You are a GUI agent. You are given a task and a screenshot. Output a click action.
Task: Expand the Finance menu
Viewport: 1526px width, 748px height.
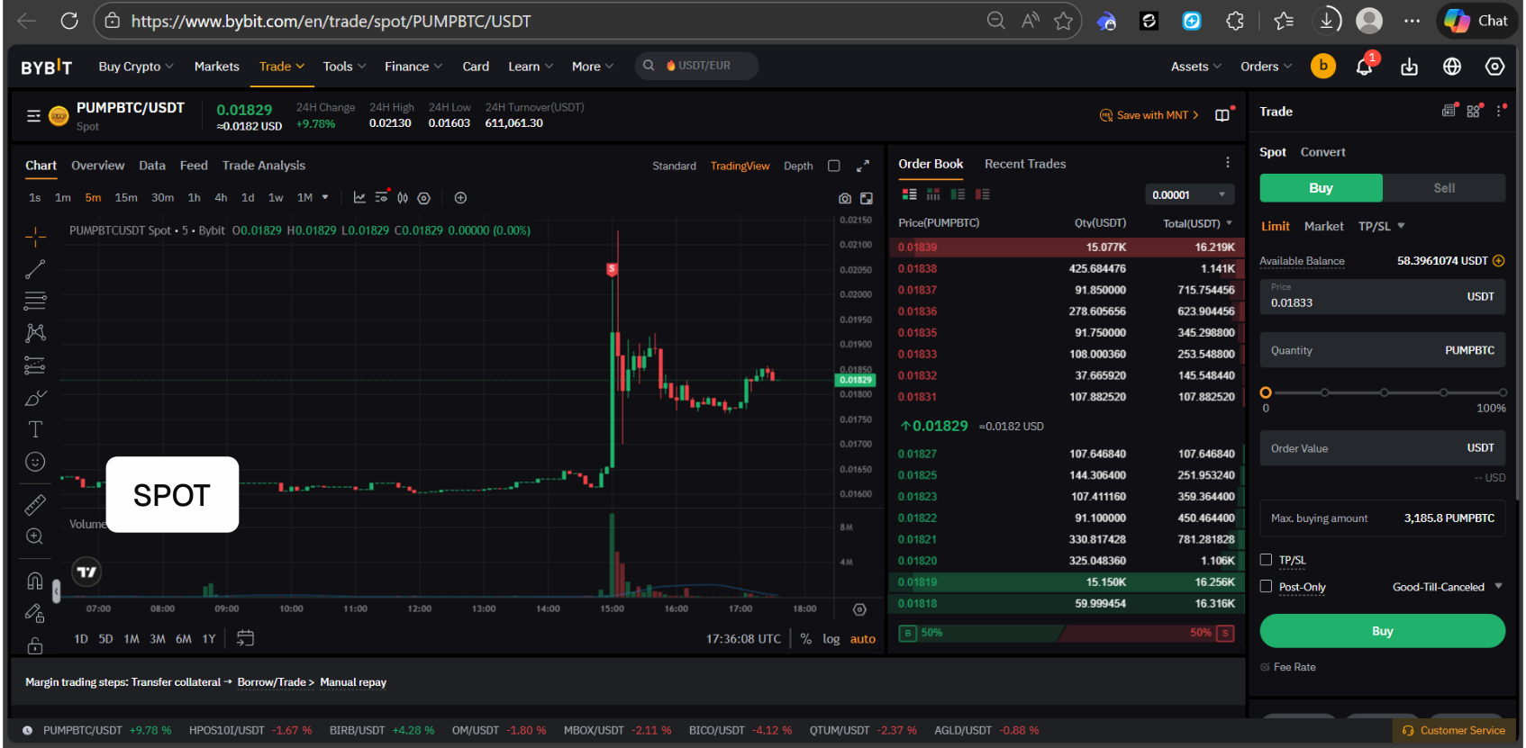(413, 67)
